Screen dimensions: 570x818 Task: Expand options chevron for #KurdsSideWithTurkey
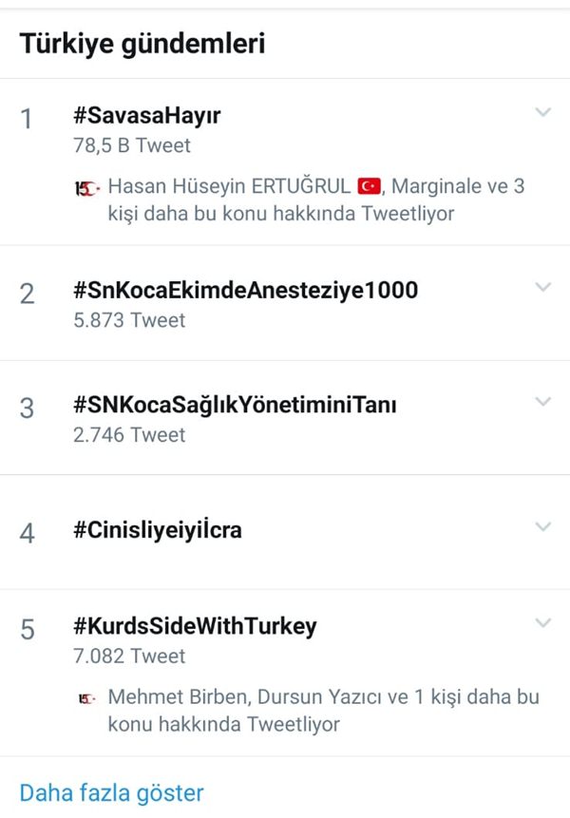click(542, 623)
